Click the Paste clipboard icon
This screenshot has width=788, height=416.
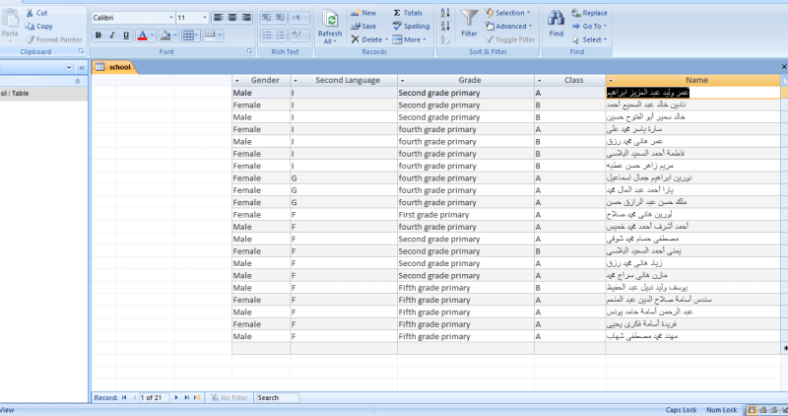coord(10,19)
